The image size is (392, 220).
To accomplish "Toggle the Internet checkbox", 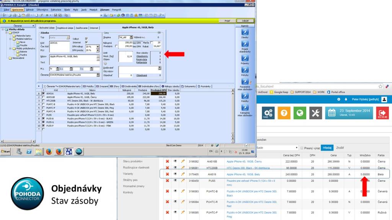I will tap(86, 42).
